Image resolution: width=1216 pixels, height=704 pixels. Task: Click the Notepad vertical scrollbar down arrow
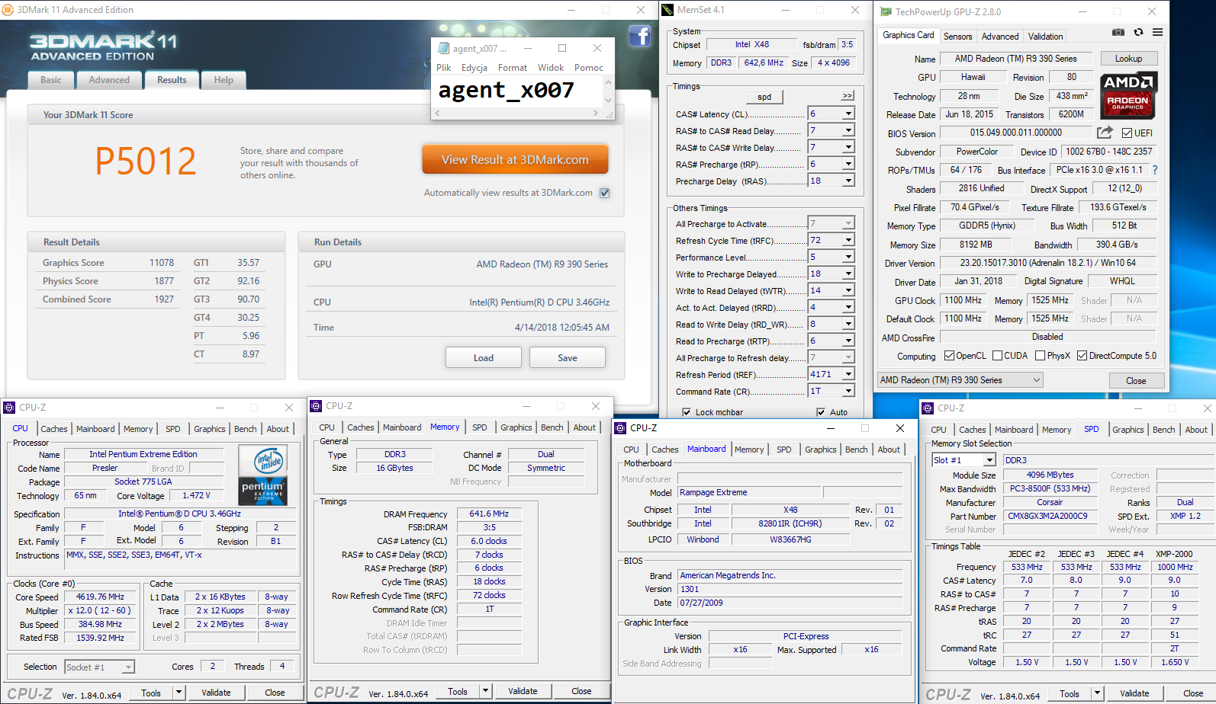click(x=608, y=101)
